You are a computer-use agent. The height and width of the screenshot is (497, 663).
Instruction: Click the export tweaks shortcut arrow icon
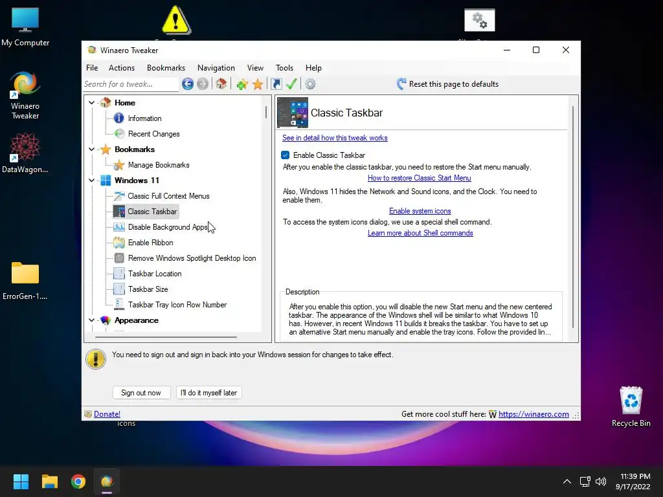(276, 84)
